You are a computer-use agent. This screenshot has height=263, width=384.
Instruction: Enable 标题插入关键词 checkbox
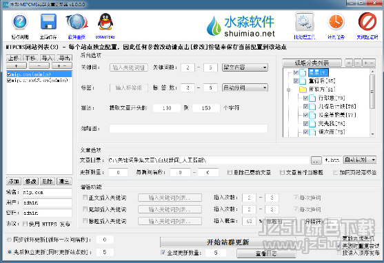tap(85, 221)
